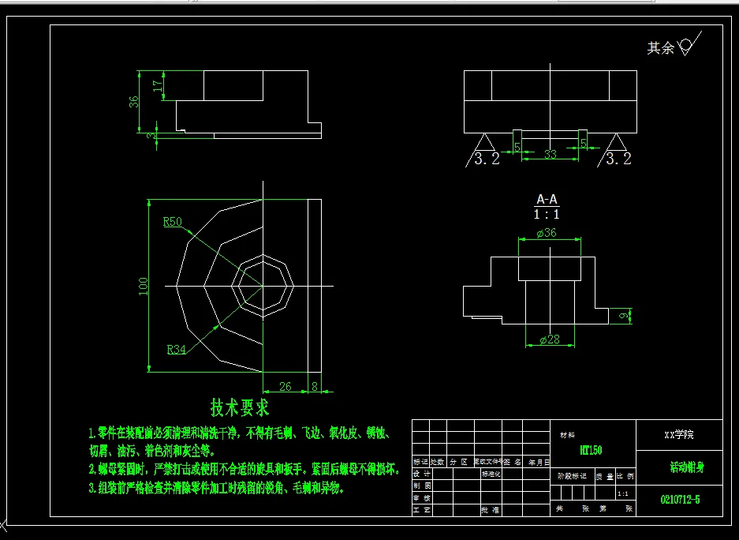This screenshot has height=540, width=739.
Task: Click the 制图 row label
Action: [x=421, y=486]
